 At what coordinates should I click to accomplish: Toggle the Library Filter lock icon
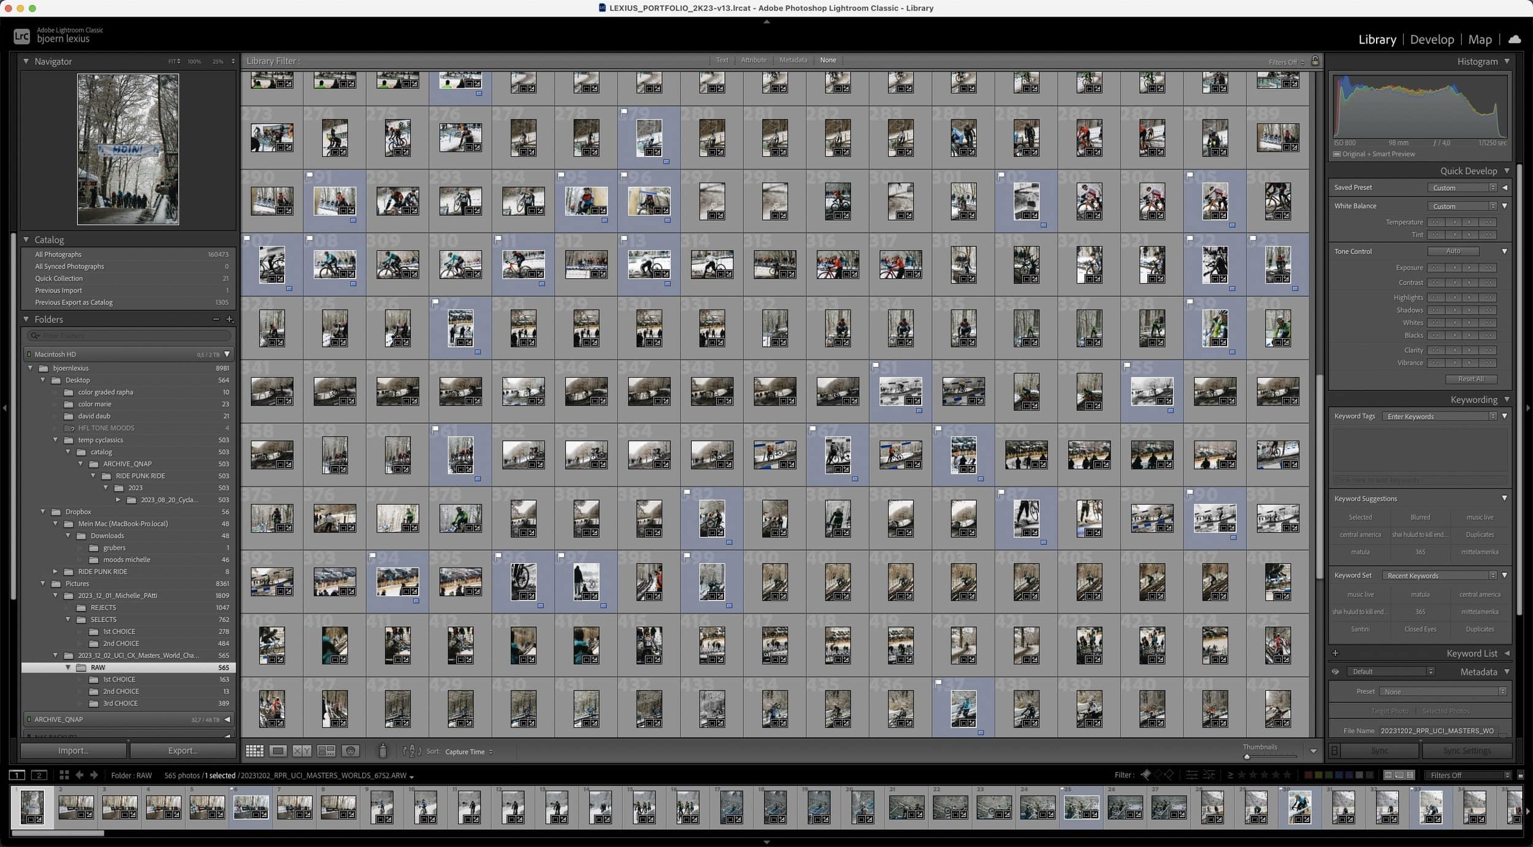pyautogui.click(x=1315, y=61)
